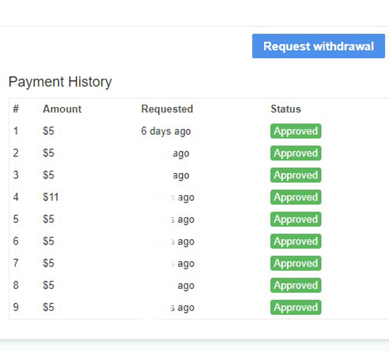Click the Requested column header
The height and width of the screenshot is (351, 389).
tap(167, 109)
